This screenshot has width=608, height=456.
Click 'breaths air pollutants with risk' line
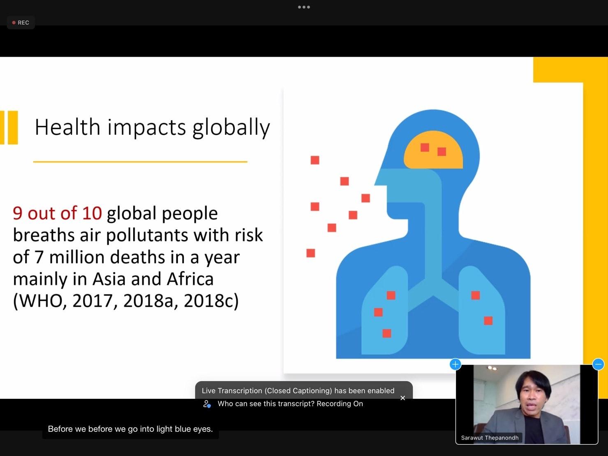pos(138,235)
